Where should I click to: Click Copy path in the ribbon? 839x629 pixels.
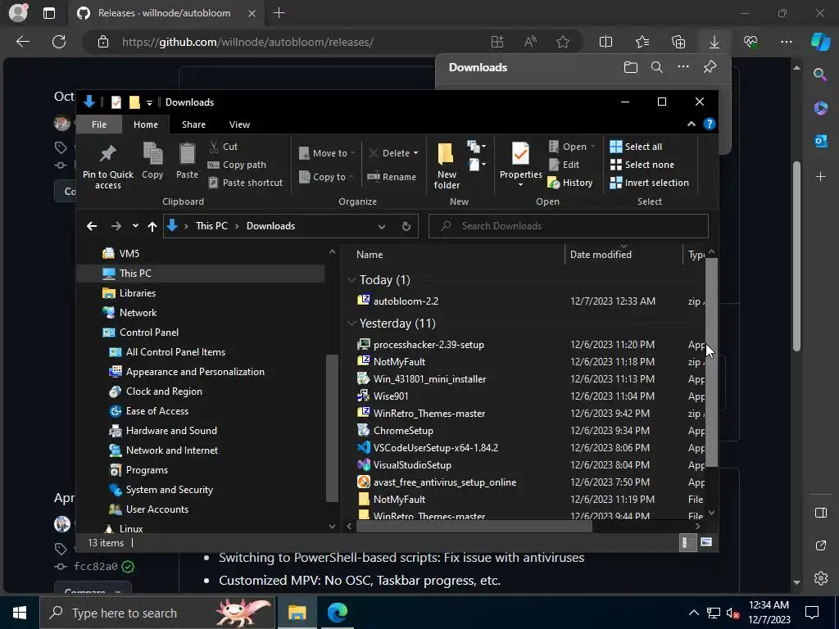coord(237,165)
